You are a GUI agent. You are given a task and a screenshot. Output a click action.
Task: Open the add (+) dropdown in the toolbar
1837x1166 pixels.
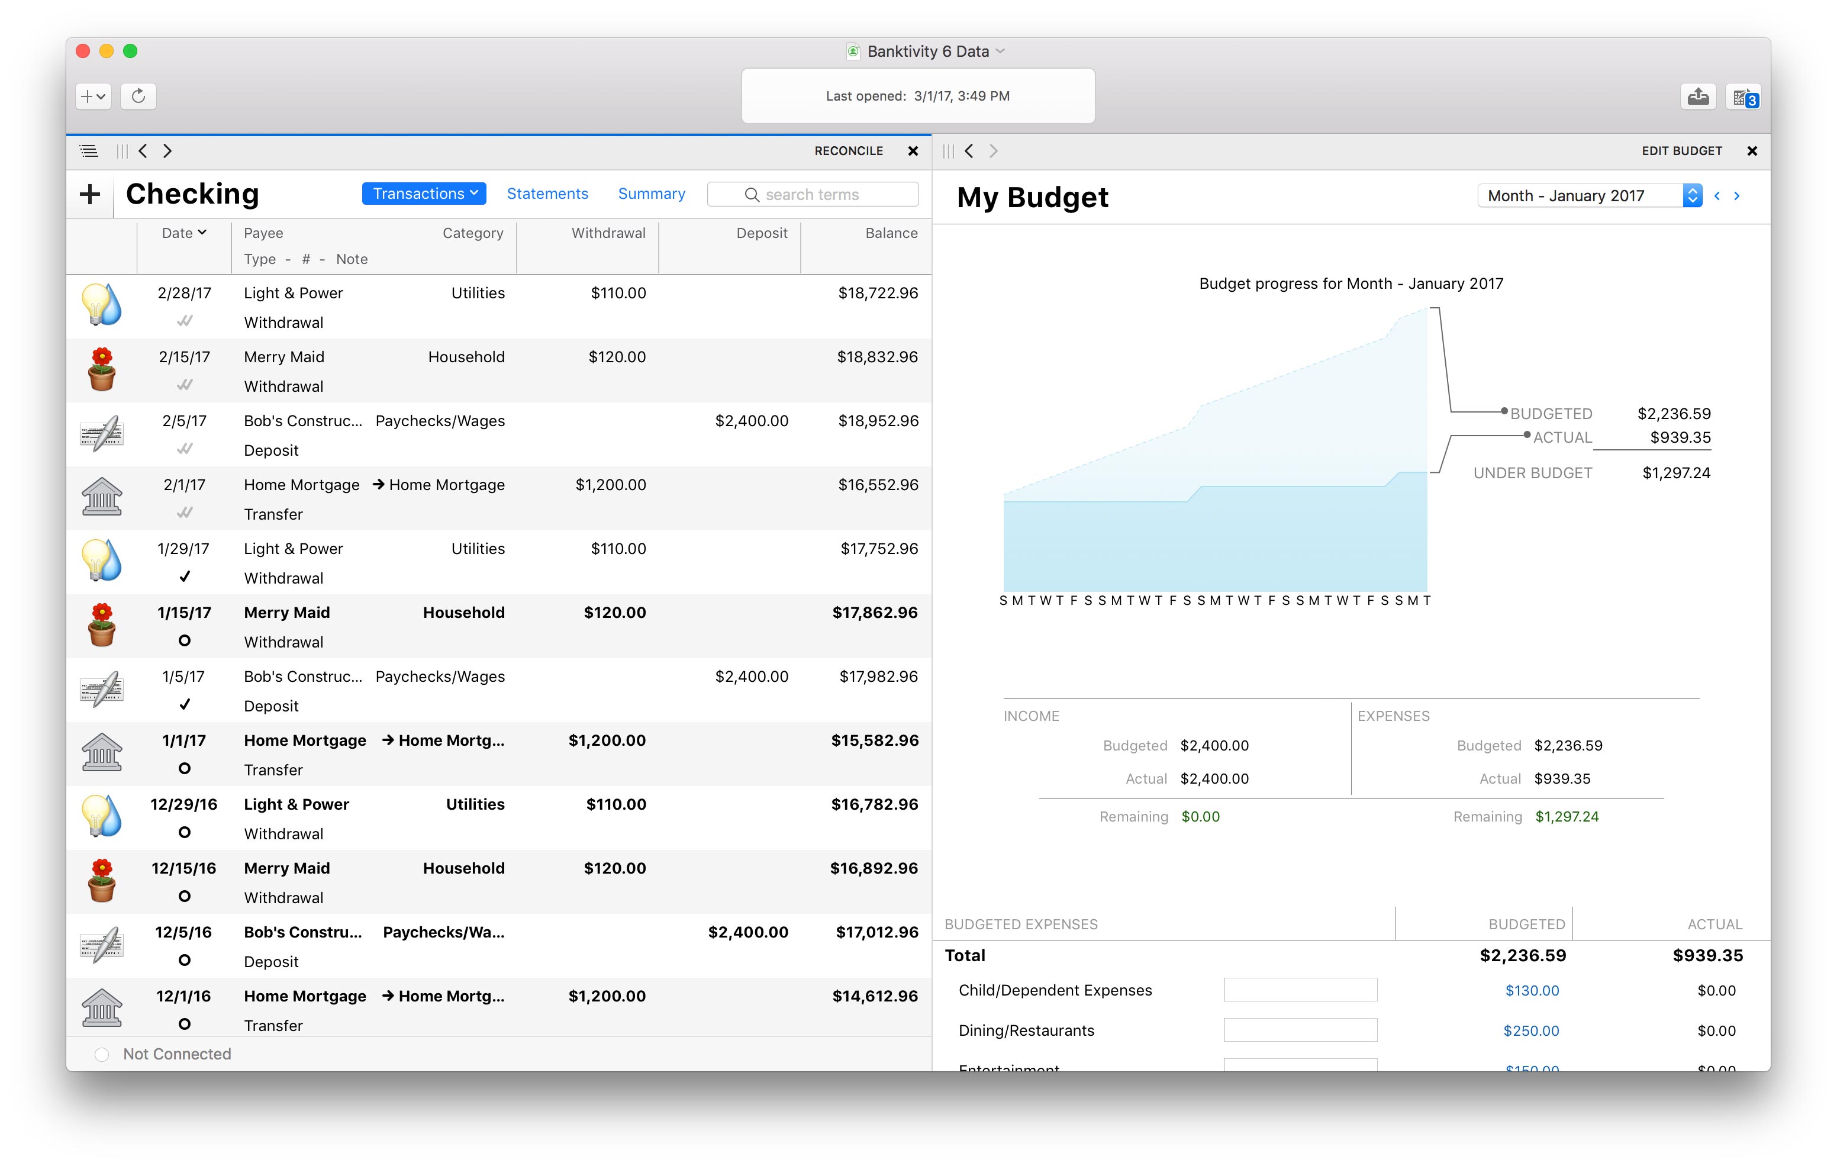(x=93, y=96)
